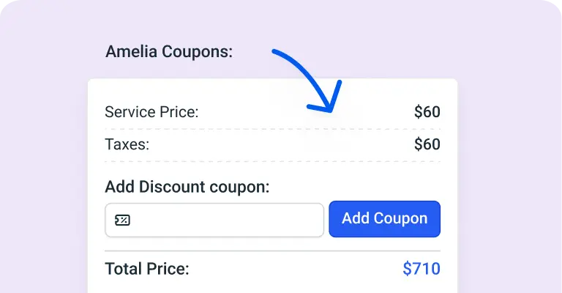Click the Add Coupon button

385,219
